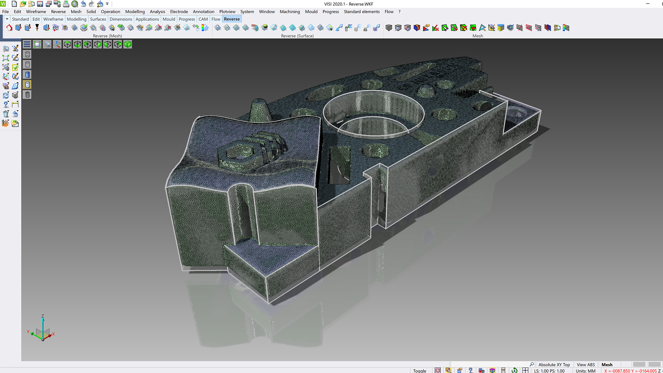Click the measure distance dimension icon
This screenshot has height=373, width=663.
point(15,104)
